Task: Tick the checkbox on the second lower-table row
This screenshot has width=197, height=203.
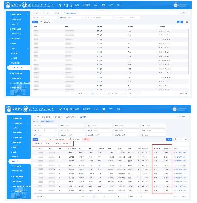Action: [36, 157]
